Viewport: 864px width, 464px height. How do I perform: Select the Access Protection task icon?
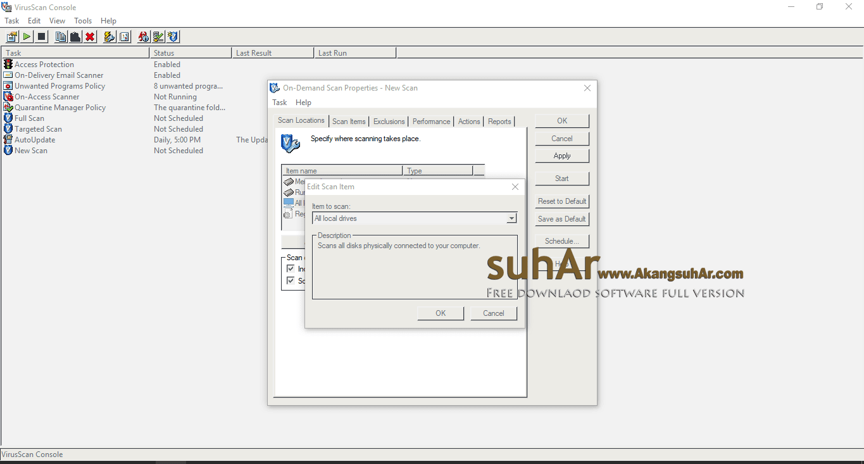point(8,64)
